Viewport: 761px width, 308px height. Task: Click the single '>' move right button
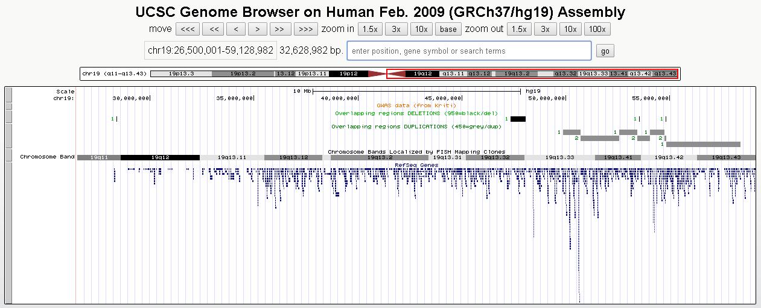click(x=258, y=29)
